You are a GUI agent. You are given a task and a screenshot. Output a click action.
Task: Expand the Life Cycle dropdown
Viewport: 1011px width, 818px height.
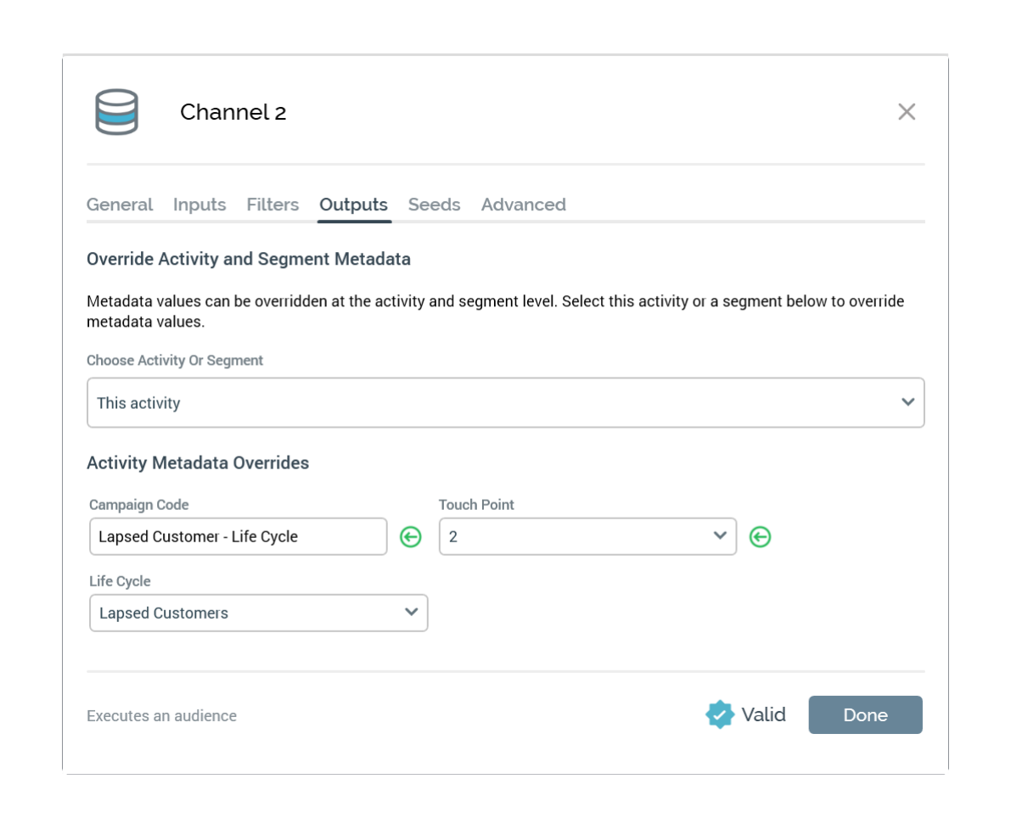pos(258,613)
